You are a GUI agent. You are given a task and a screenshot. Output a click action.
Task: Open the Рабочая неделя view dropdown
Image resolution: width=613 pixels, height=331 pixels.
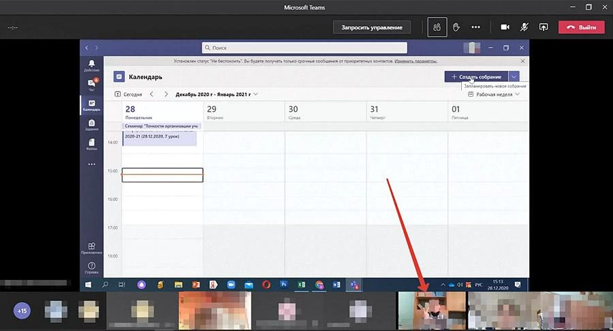(x=494, y=94)
